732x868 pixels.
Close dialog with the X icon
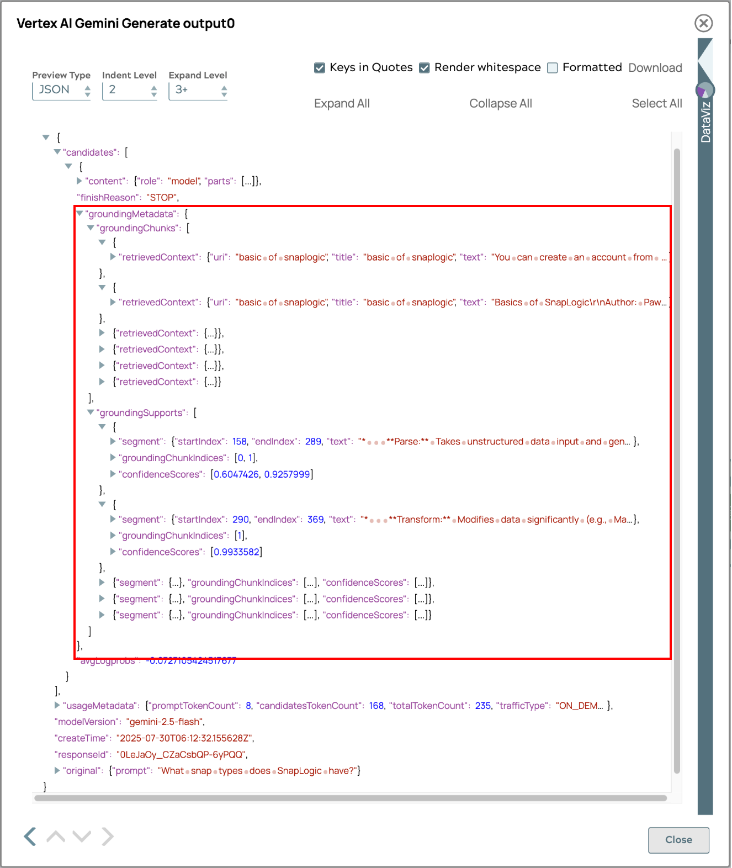click(x=703, y=23)
